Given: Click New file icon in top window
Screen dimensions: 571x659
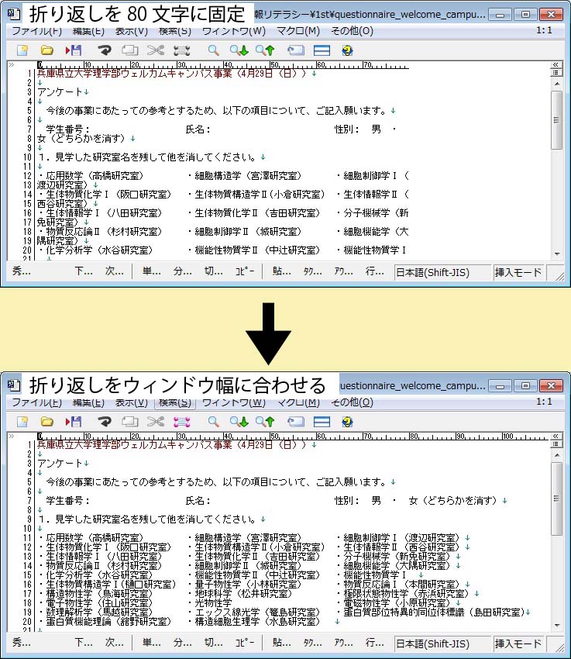Looking at the screenshot, I should (x=22, y=50).
